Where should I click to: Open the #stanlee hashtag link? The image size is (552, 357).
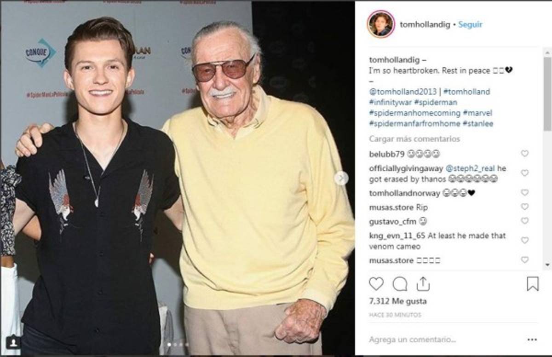[481, 123]
